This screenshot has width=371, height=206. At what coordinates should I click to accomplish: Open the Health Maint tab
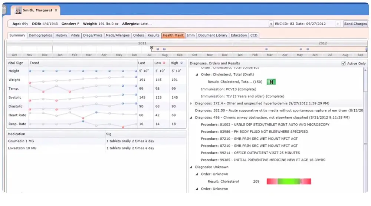click(173, 36)
